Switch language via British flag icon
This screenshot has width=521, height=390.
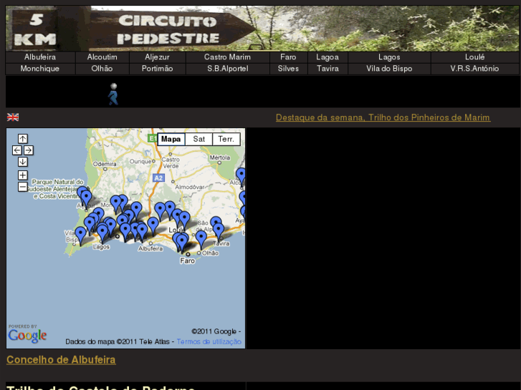[13, 117]
